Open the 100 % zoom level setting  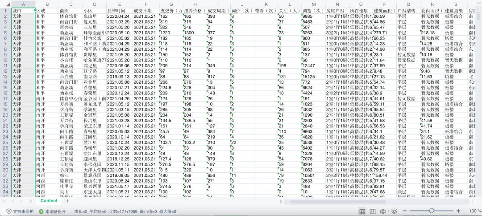(475, 211)
